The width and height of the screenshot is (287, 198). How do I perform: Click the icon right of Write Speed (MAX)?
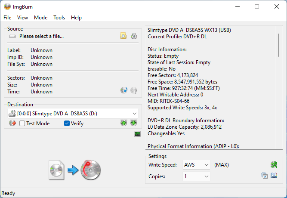click(274, 164)
